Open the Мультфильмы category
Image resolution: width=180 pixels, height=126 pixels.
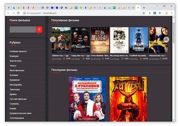click(17, 70)
